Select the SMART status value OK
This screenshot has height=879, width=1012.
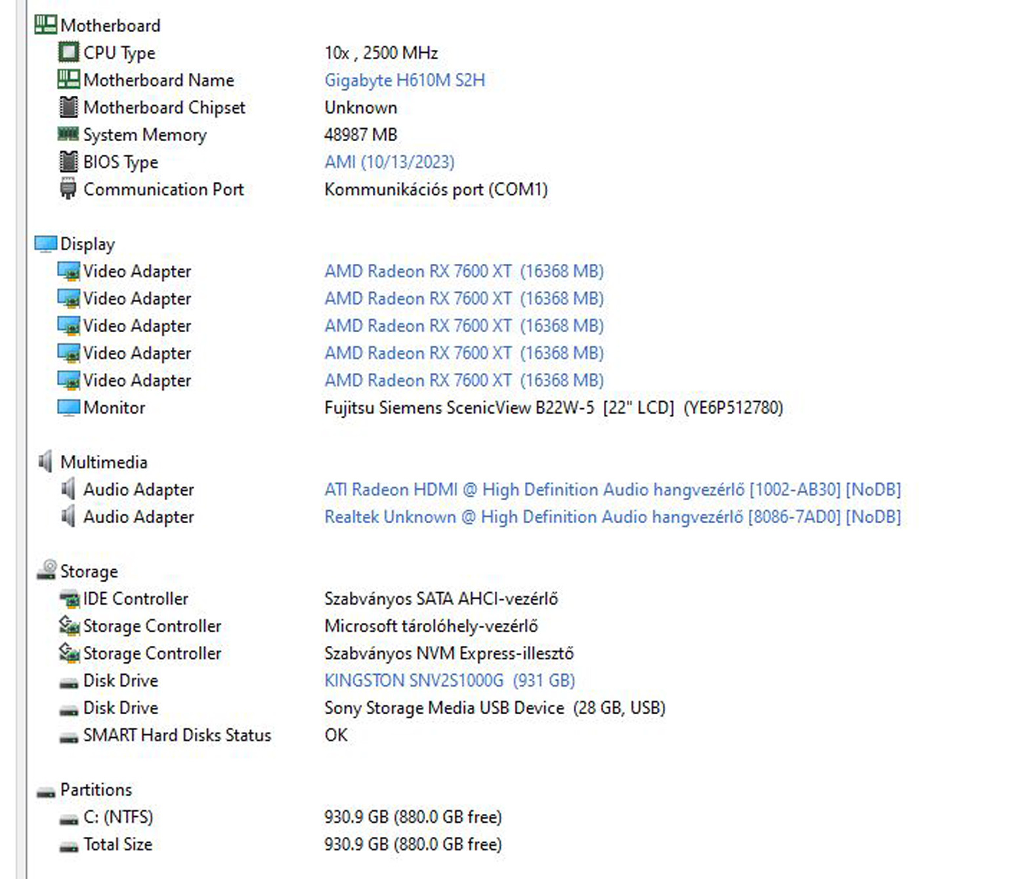(x=336, y=735)
